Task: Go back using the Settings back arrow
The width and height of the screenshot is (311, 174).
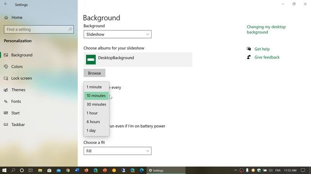Action: (6, 4)
